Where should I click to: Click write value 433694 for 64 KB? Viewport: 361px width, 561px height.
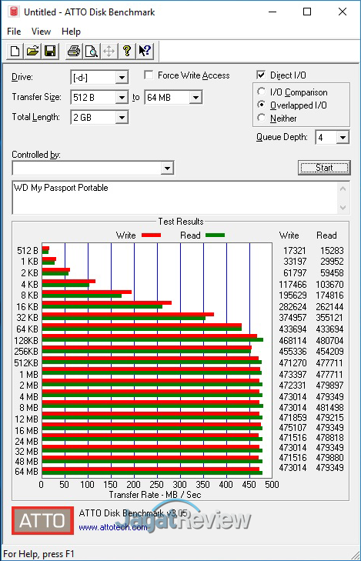pyautogui.click(x=292, y=329)
